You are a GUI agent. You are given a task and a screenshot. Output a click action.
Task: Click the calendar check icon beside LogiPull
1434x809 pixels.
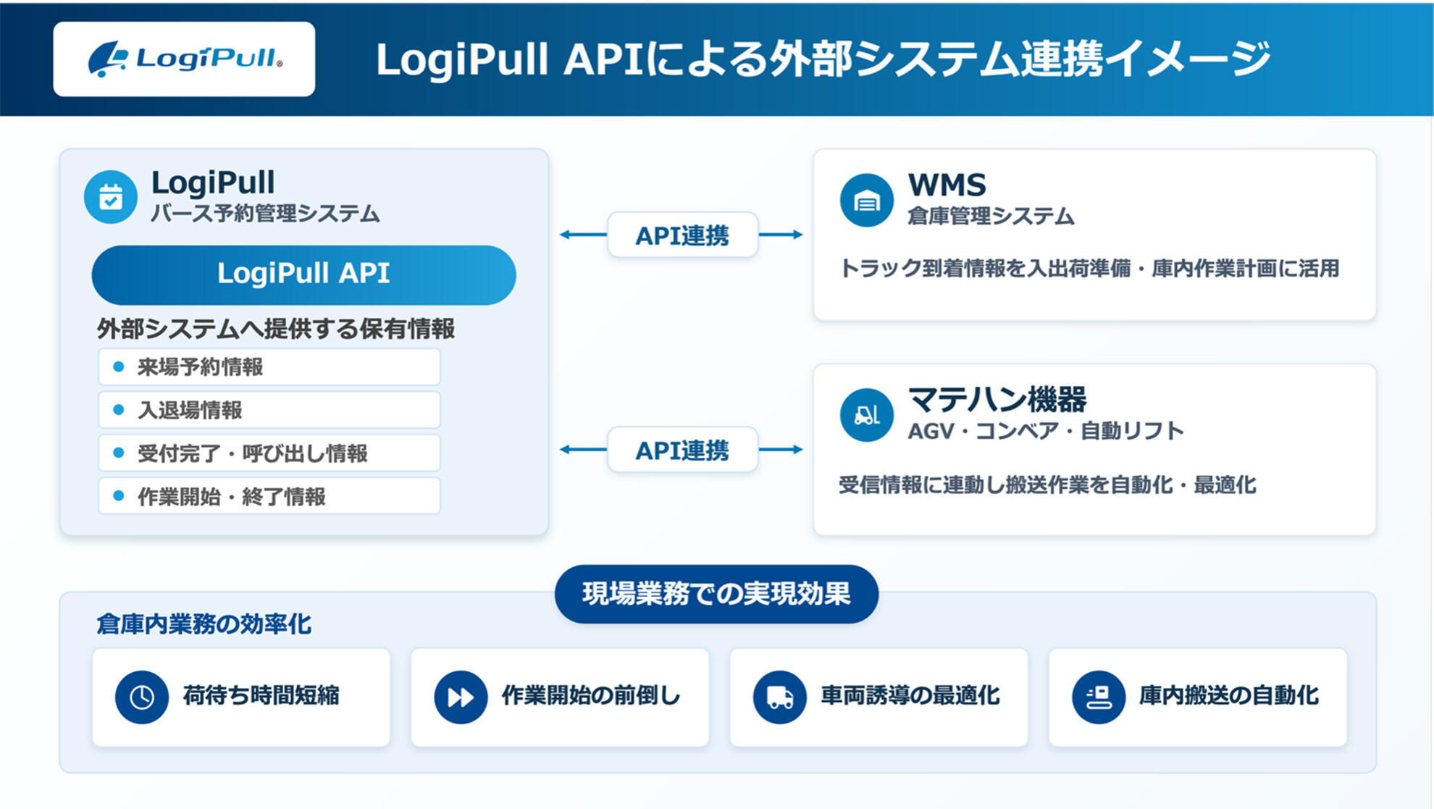coord(111,197)
